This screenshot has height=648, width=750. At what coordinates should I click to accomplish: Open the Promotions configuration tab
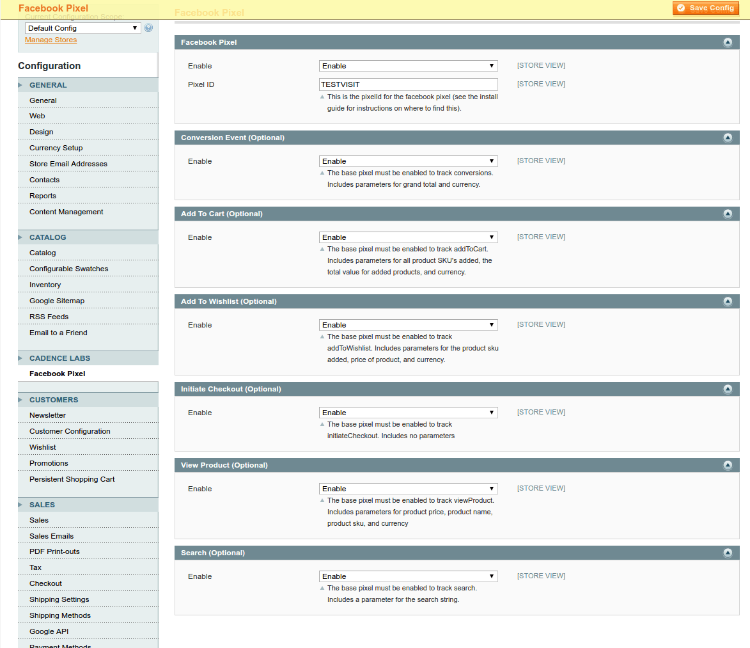click(x=88, y=463)
